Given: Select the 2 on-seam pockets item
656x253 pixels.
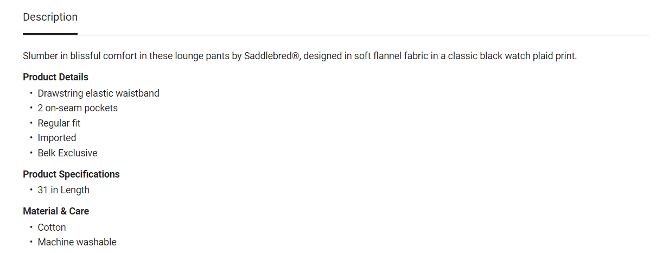Looking at the screenshot, I should pos(78,108).
